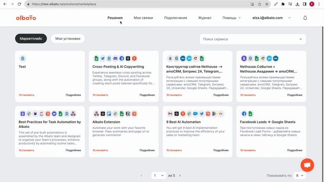Click Google Sheets icon in Facebook Leads card

[x=251, y=114]
